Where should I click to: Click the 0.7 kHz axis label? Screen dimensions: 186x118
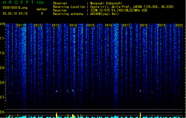3,97
